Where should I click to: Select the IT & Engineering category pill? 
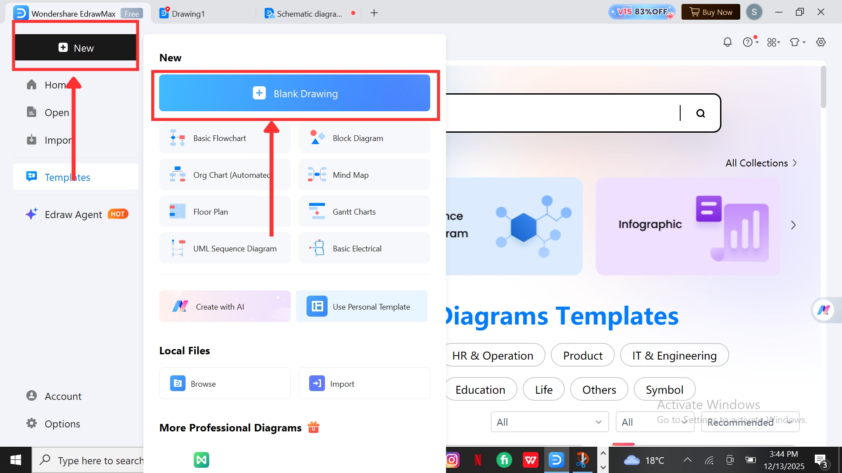[674, 355]
